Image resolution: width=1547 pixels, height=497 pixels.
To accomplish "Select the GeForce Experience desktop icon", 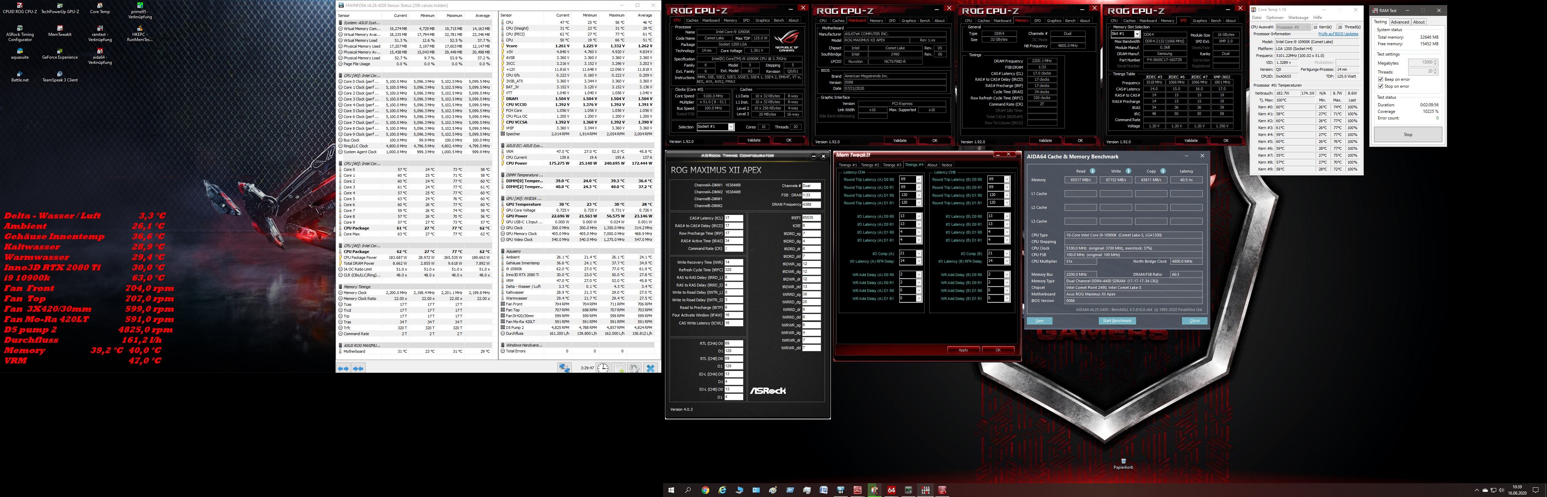I will pos(59,53).
